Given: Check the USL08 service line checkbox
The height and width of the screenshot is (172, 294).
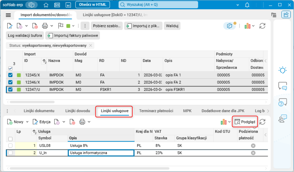Looking at the screenshot, I should (x=10, y=146).
